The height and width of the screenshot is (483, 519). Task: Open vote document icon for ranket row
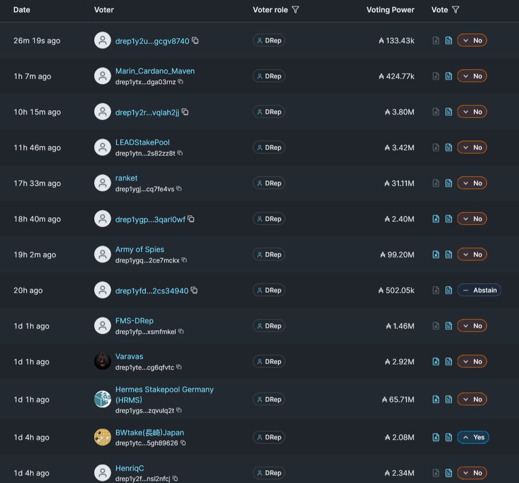click(x=449, y=183)
